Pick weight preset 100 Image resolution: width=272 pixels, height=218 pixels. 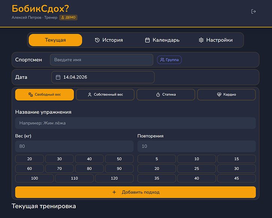(34, 178)
